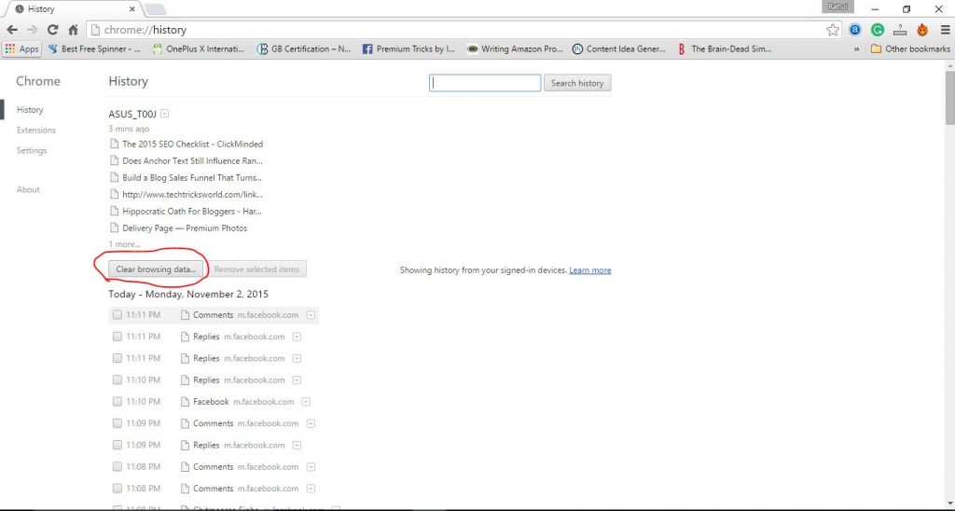The width and height of the screenshot is (955, 511).
Task: Open the OnePlus X Internati... bookmark
Action: [199, 48]
